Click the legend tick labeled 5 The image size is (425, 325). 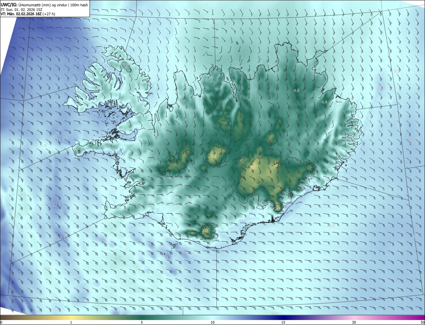pyautogui.click(x=142, y=322)
